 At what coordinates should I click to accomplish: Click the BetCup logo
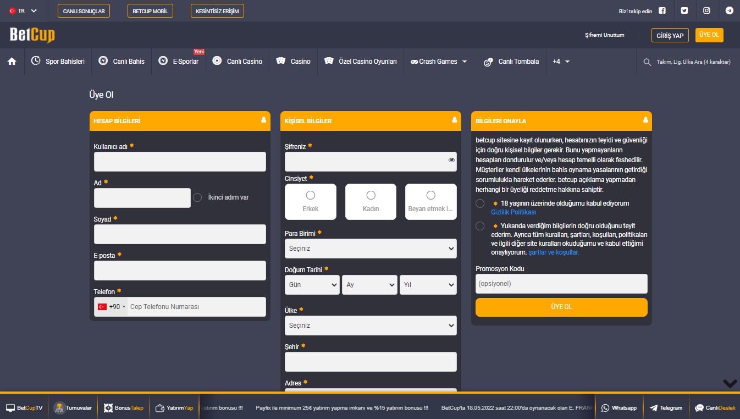pos(32,35)
